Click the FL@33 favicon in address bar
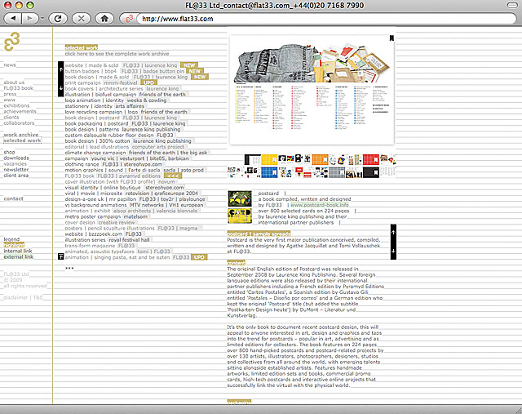Image resolution: width=522 pixels, height=414 pixels. [x=130, y=19]
